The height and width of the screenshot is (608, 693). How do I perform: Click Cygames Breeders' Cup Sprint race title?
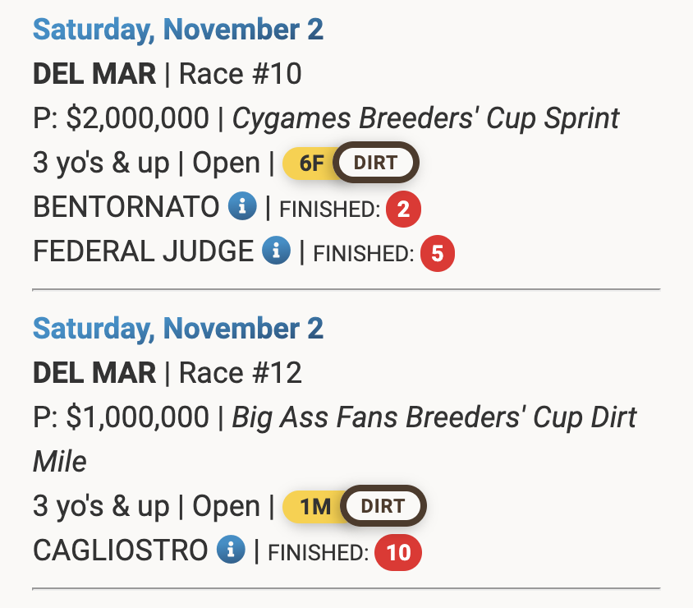[x=425, y=118]
